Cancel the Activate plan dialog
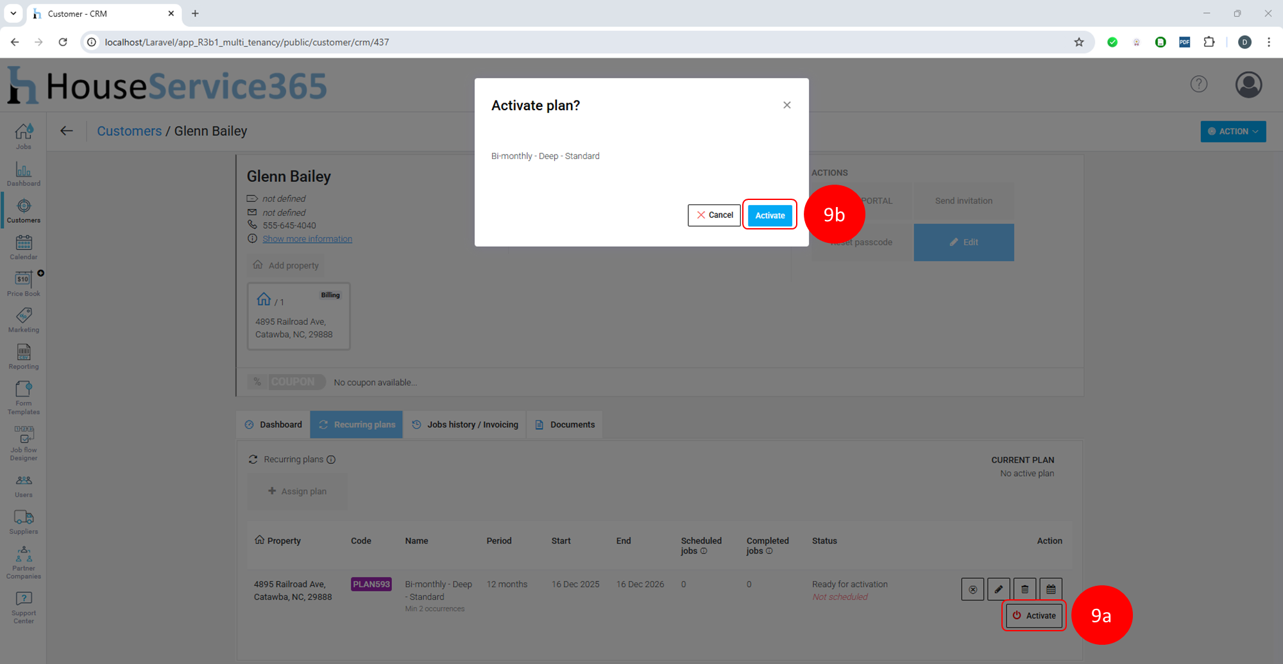This screenshot has width=1283, height=664. click(714, 215)
